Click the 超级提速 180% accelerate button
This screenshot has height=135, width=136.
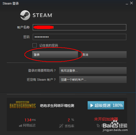click(x=106, y=105)
